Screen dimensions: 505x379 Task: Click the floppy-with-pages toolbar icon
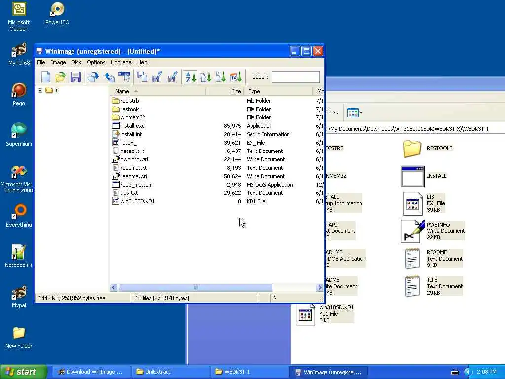142,77
